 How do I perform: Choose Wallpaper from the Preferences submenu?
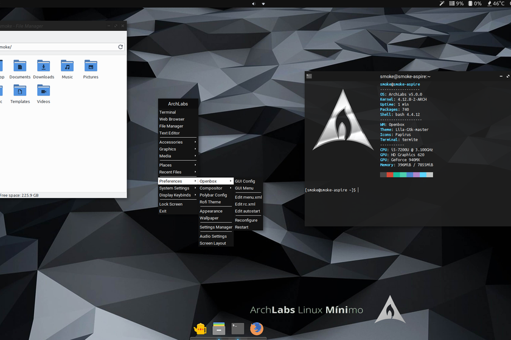click(216, 218)
